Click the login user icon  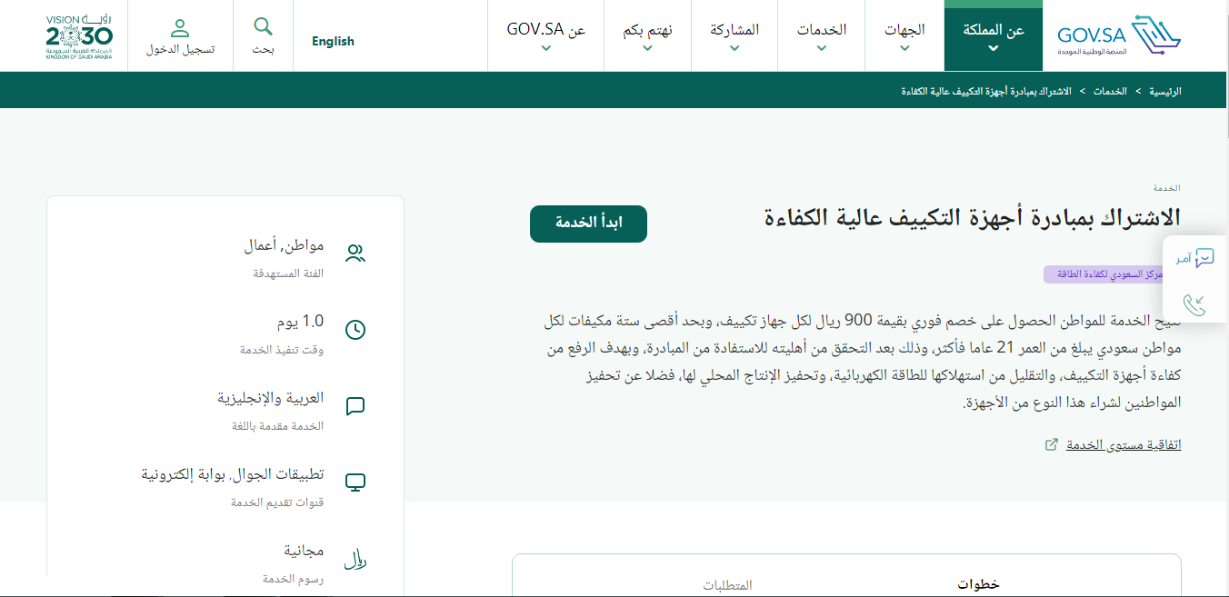(x=180, y=28)
